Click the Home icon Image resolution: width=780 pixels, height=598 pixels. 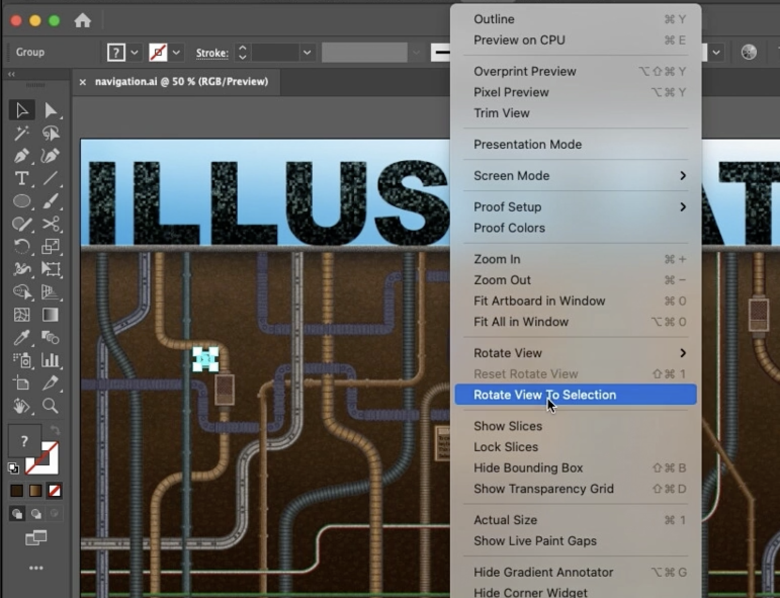point(82,21)
